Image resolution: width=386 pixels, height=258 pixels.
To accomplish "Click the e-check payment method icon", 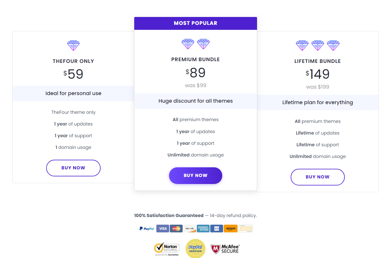I will click(x=246, y=228).
